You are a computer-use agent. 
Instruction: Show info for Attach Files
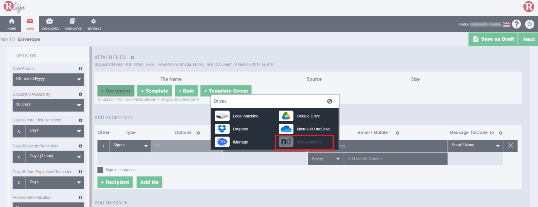132,57
